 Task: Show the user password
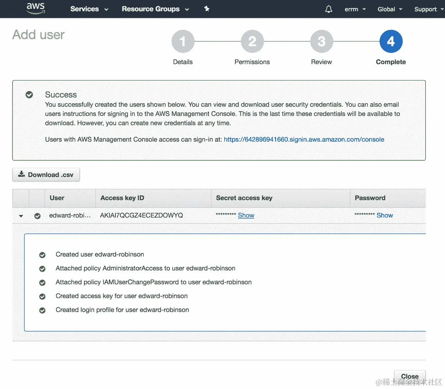tap(385, 215)
